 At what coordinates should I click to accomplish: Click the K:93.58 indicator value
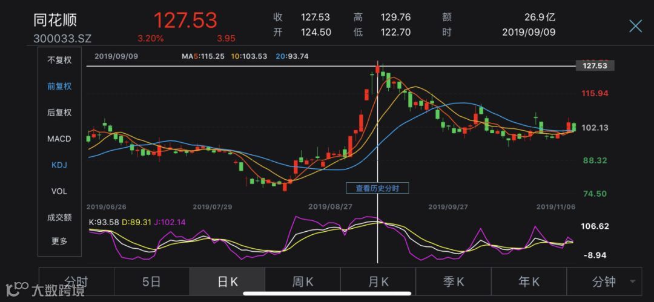tap(104, 222)
